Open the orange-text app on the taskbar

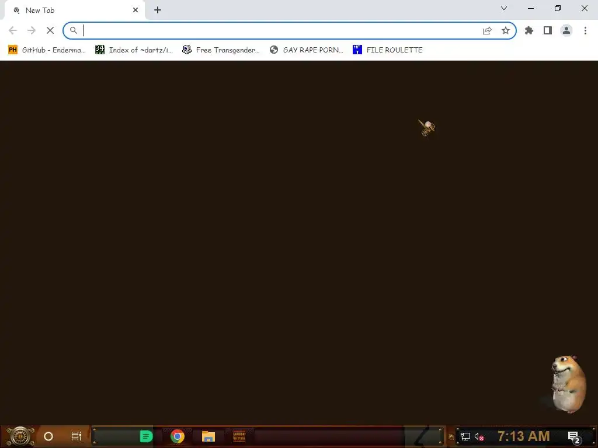pos(239,436)
